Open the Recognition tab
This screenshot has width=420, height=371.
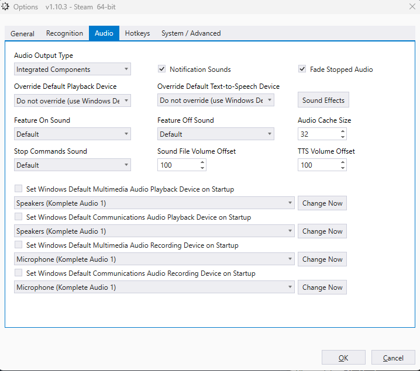tap(64, 33)
